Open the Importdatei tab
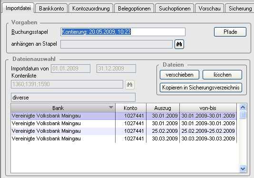Image resolution: width=254 pixels, height=178 pixels. [x=18, y=8]
